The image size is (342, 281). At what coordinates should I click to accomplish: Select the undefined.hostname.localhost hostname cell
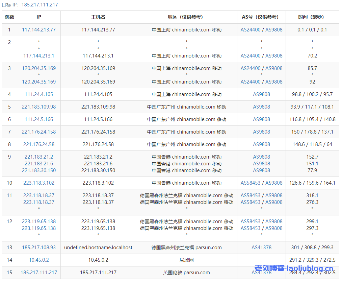coord(98,248)
